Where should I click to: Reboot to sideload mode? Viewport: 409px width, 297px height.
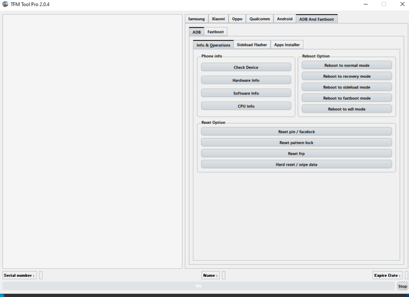tap(347, 87)
